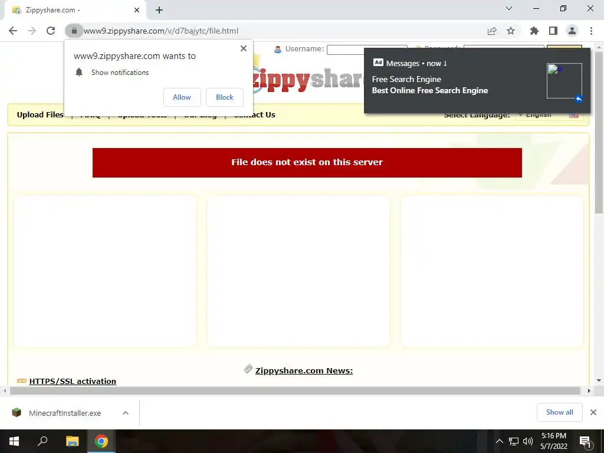Block notifications from zippyshare
This screenshot has width=604, height=453.
225,97
